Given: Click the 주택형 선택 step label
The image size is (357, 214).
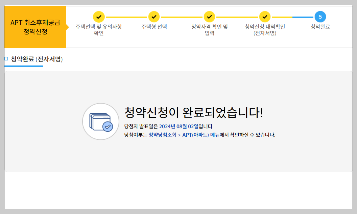Looking at the screenshot, I should coord(154,27).
